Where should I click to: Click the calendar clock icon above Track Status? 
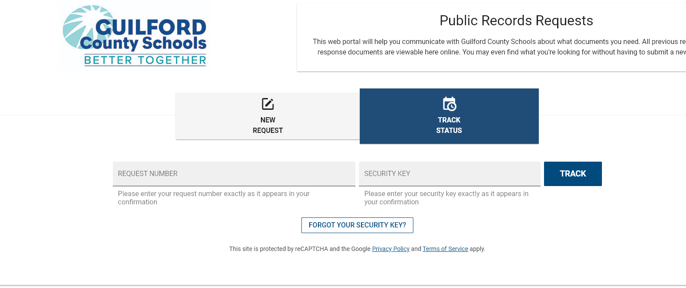coord(449,104)
